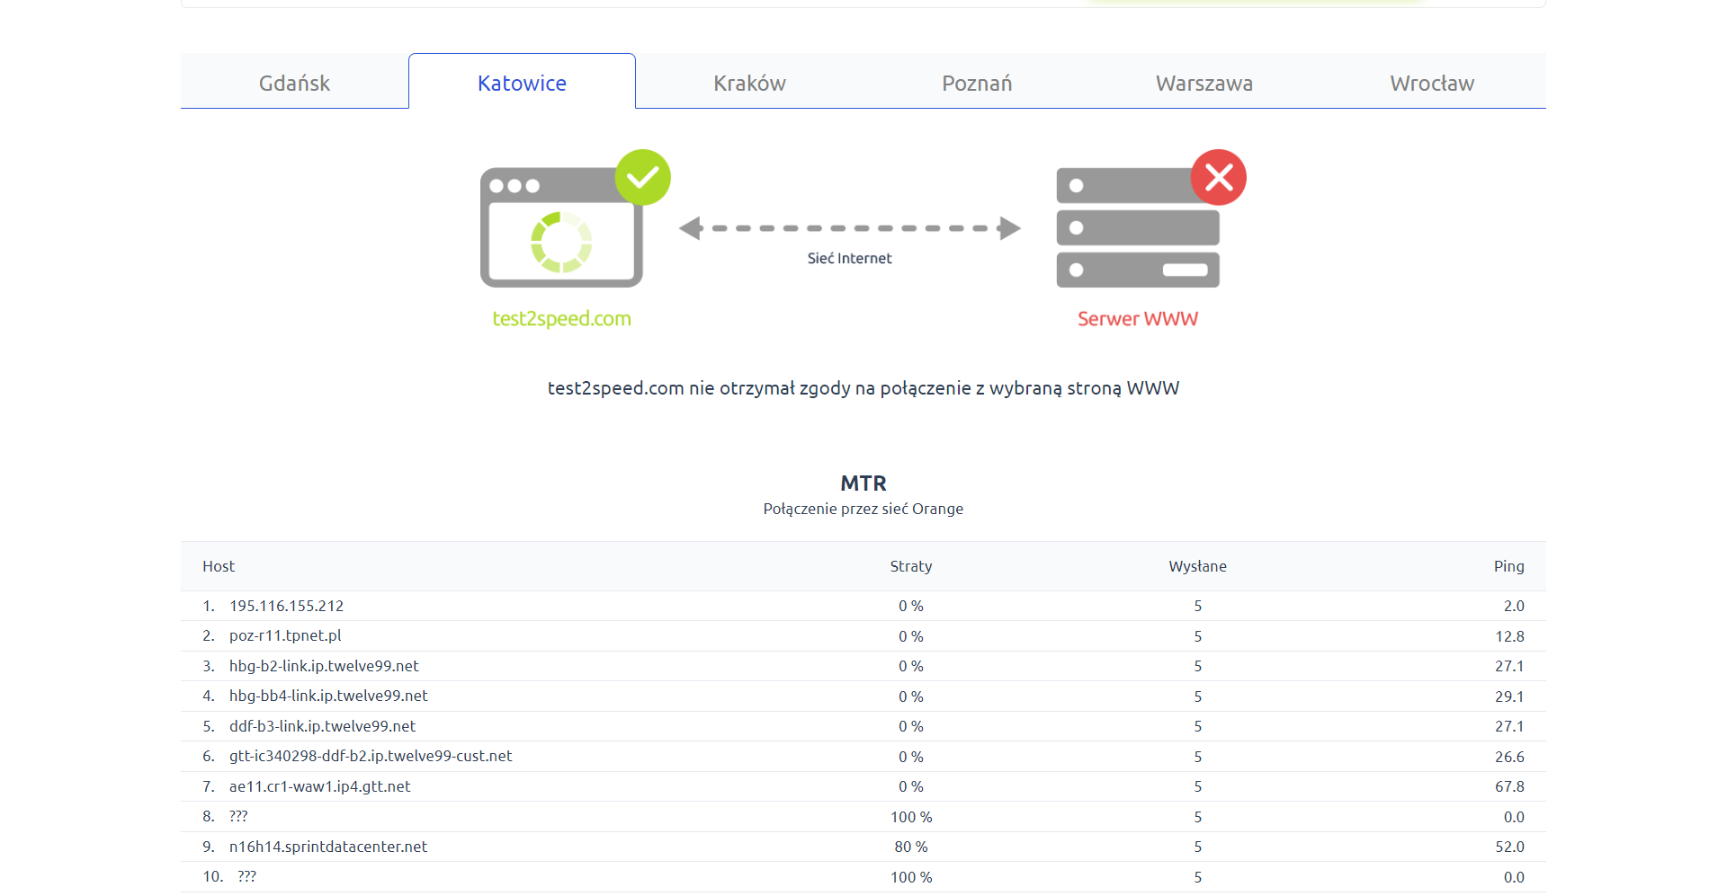Click the green test2speed.com label
This screenshot has width=1727, height=896.
coord(561,319)
